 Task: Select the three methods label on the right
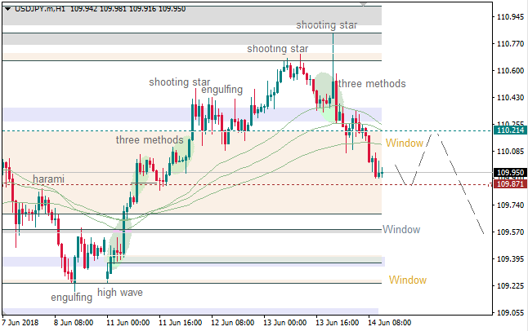(x=372, y=83)
